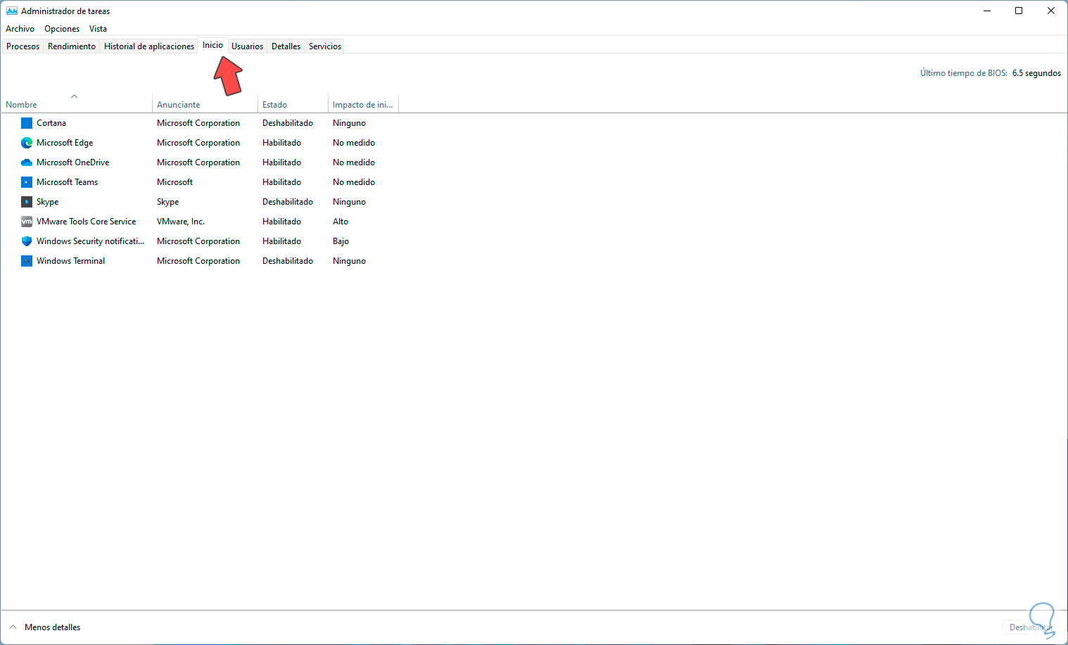The image size is (1068, 645).
Task: Go to the Detalles tab
Action: (286, 46)
